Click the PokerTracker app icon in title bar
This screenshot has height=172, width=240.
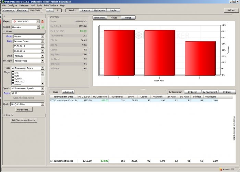[x=3, y=2]
